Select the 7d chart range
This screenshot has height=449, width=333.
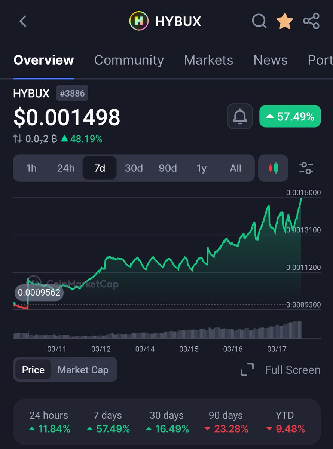tap(100, 168)
